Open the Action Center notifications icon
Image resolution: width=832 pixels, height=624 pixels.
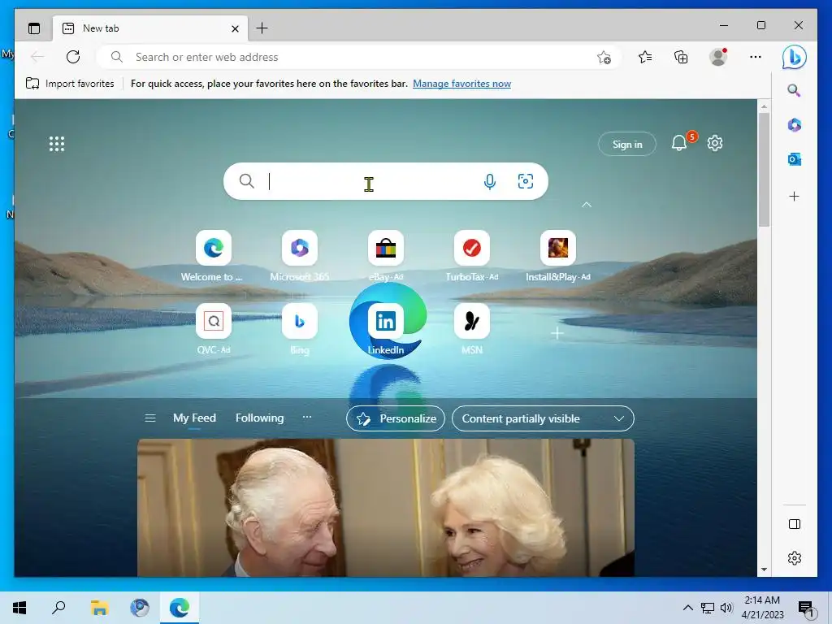coord(806,609)
